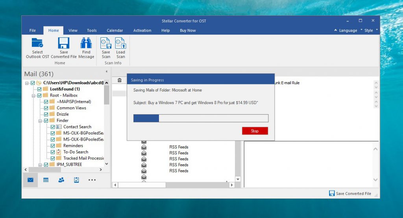The height and width of the screenshot is (218, 403).
Task: Collapse Mail pane arrow
Action: point(106,71)
